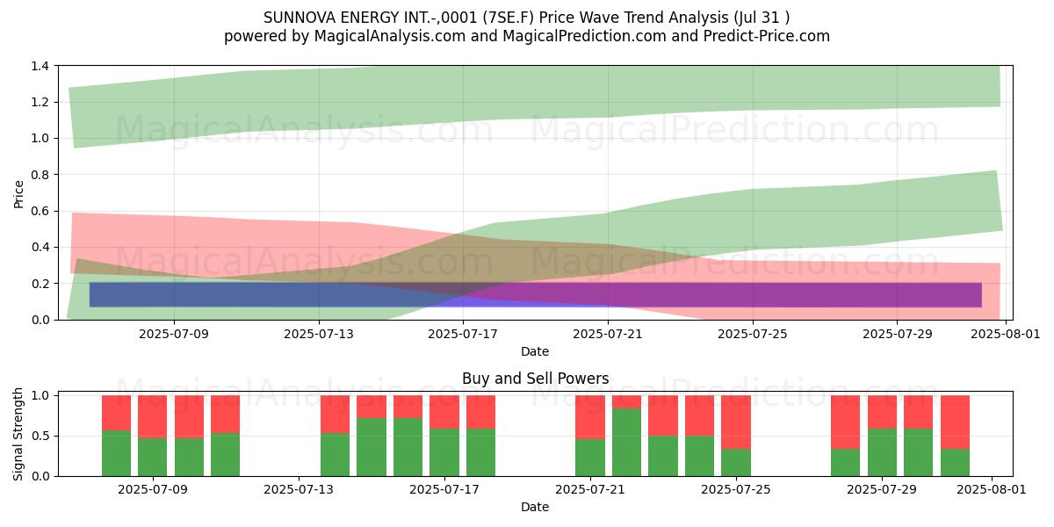Click the '2025-08-01' tick label in the Buy and Sell Powers chart
The width and height of the screenshot is (1054, 527).
[992, 489]
